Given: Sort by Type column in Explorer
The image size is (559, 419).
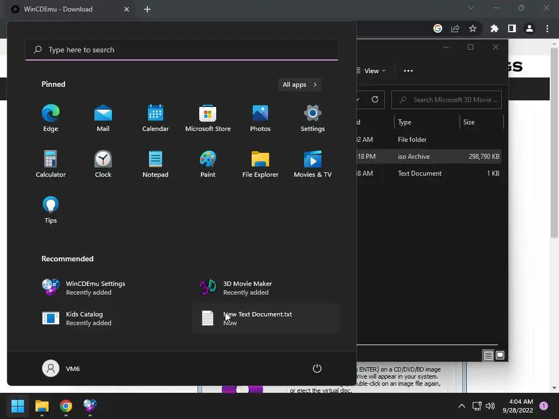Looking at the screenshot, I should (427, 122).
